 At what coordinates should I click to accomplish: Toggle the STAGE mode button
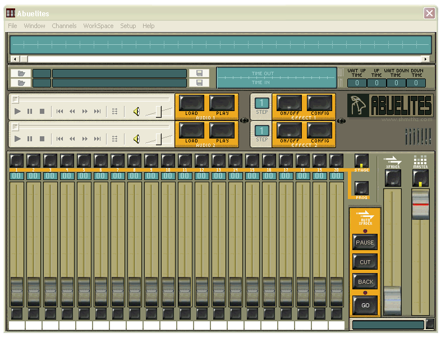point(361,161)
